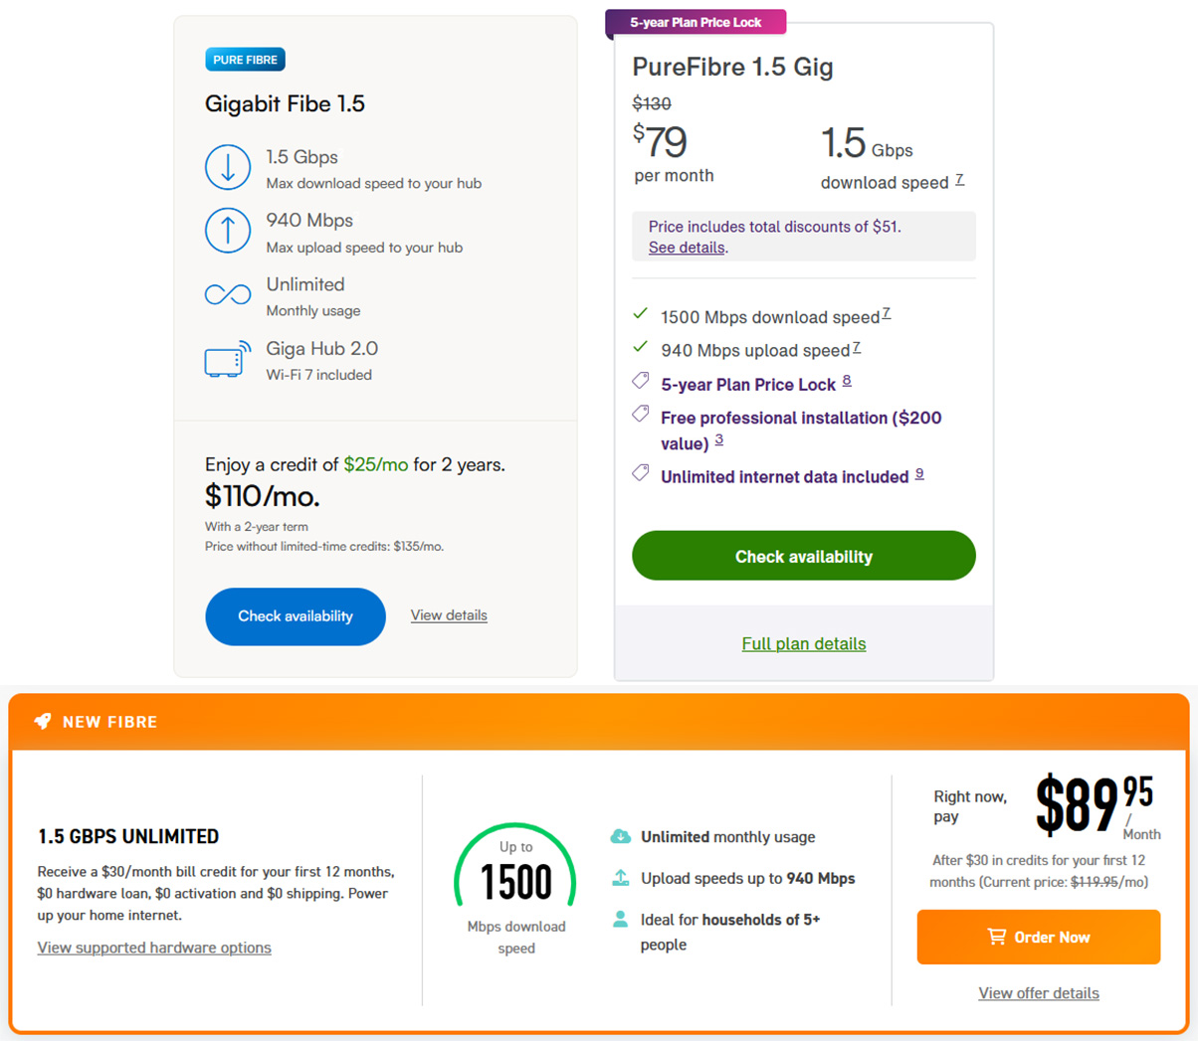Open footnote 7 next to download speed
The width and height of the screenshot is (1198, 1041).
(x=958, y=179)
